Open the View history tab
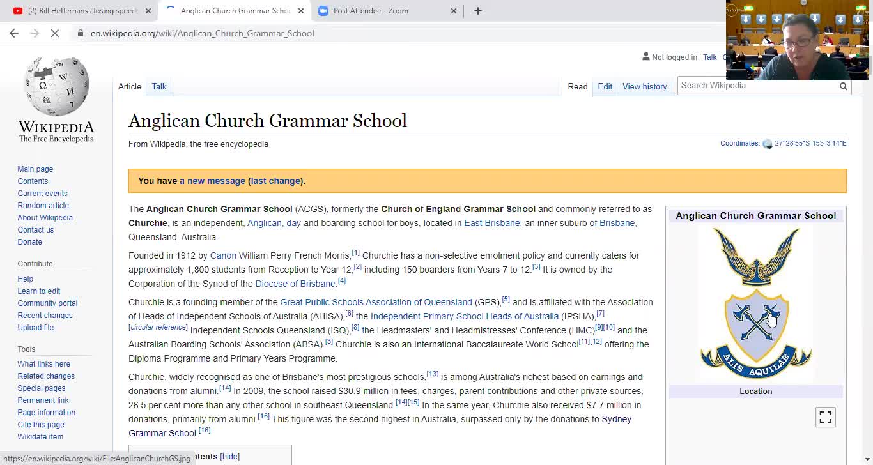This screenshot has width=873, height=465. click(644, 86)
